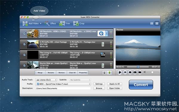
Task: Click the Rename button
Action: 51,73
